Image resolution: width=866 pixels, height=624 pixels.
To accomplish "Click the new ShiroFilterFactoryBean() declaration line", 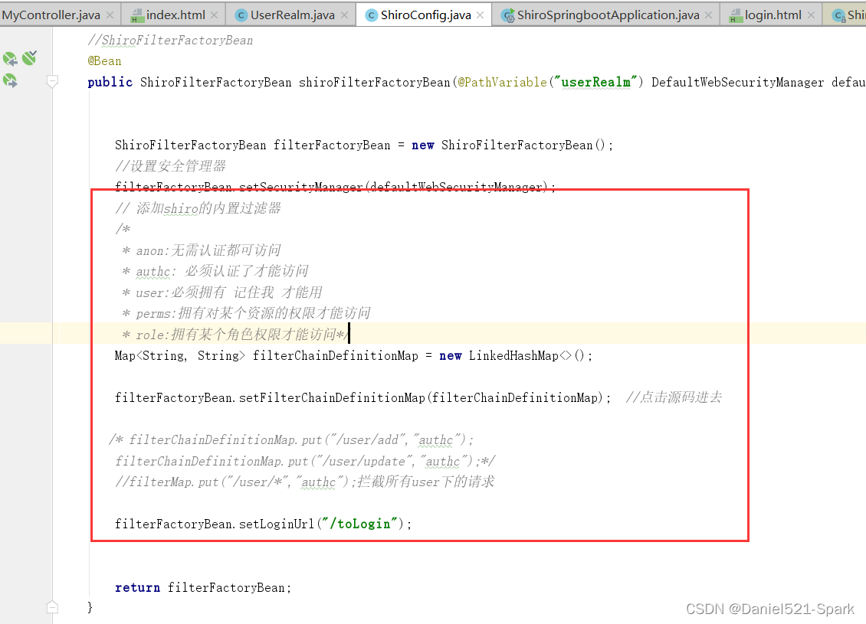I will point(364,145).
